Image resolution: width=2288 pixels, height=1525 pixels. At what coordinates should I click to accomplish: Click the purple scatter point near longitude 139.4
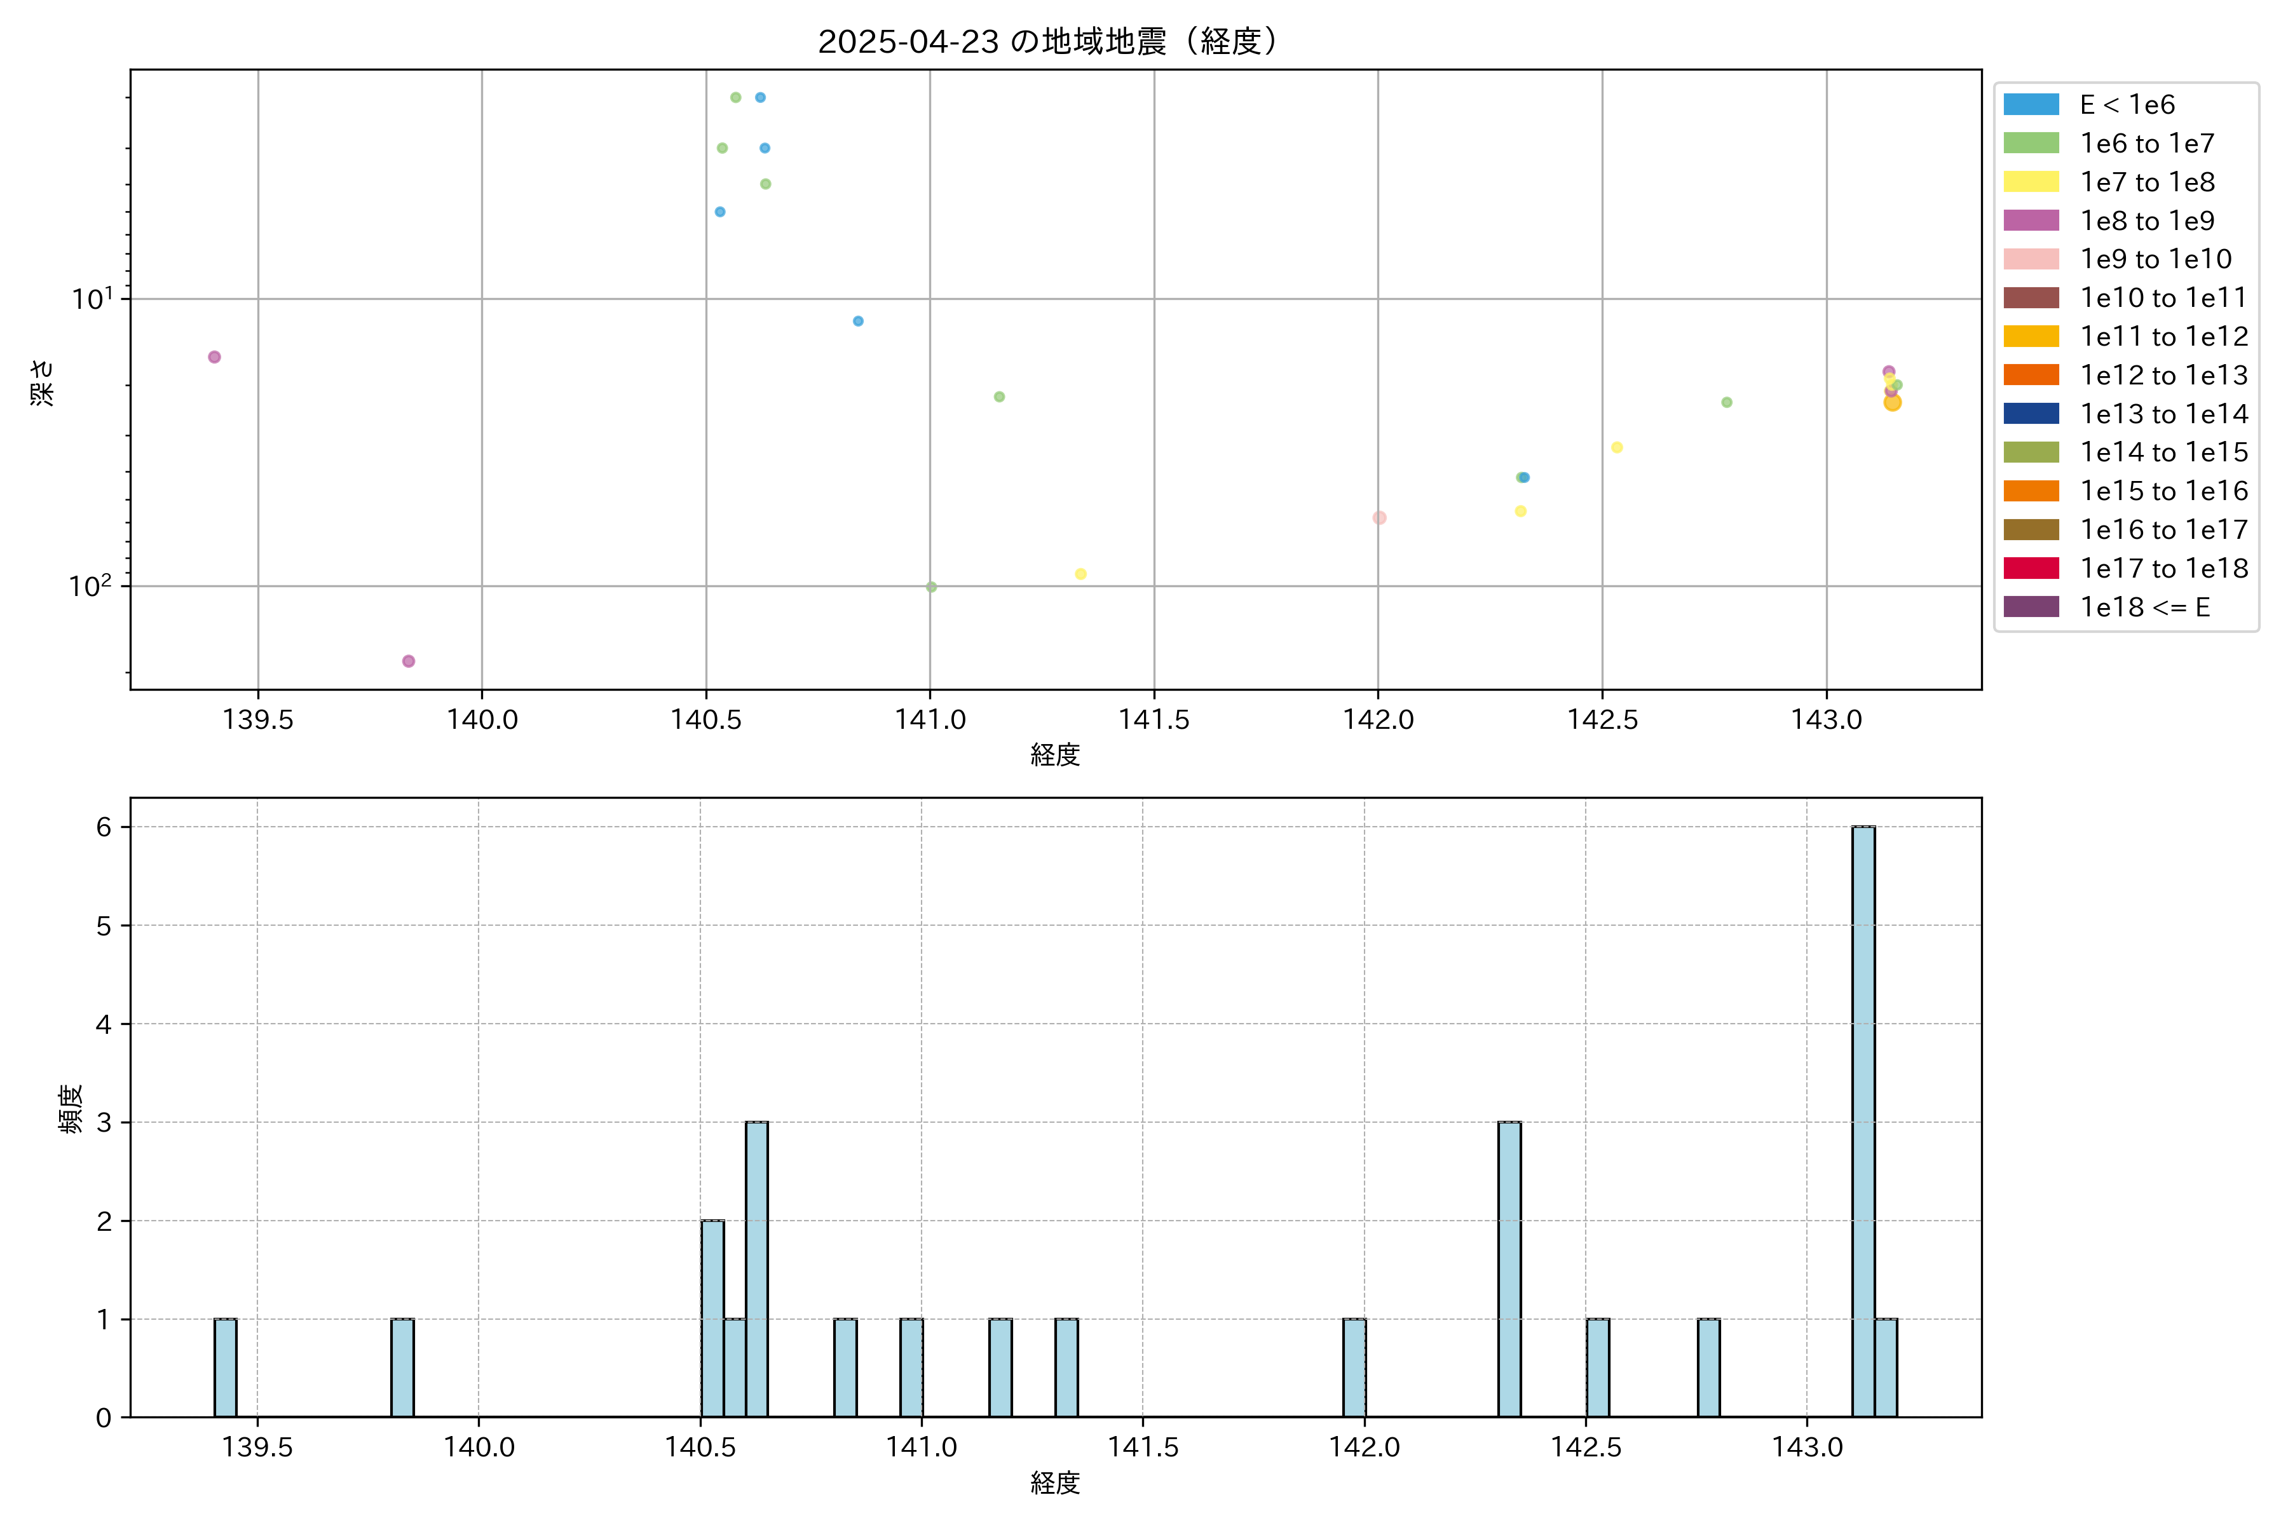(x=214, y=357)
